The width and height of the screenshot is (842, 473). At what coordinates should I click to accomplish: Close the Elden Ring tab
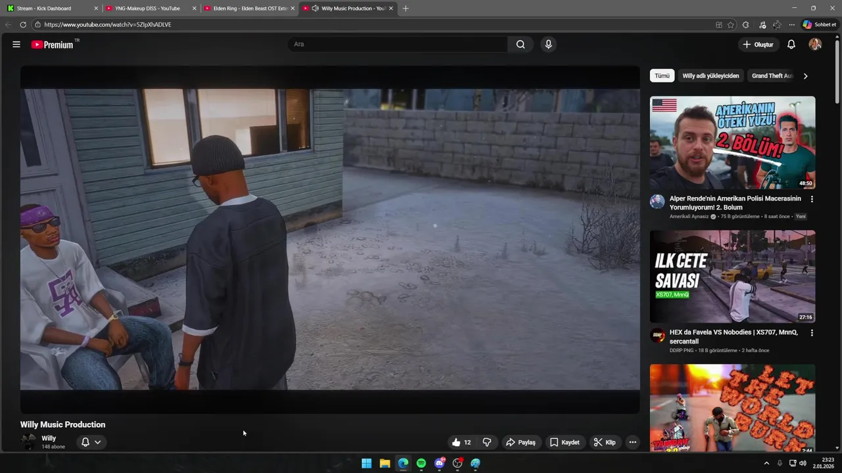click(293, 9)
